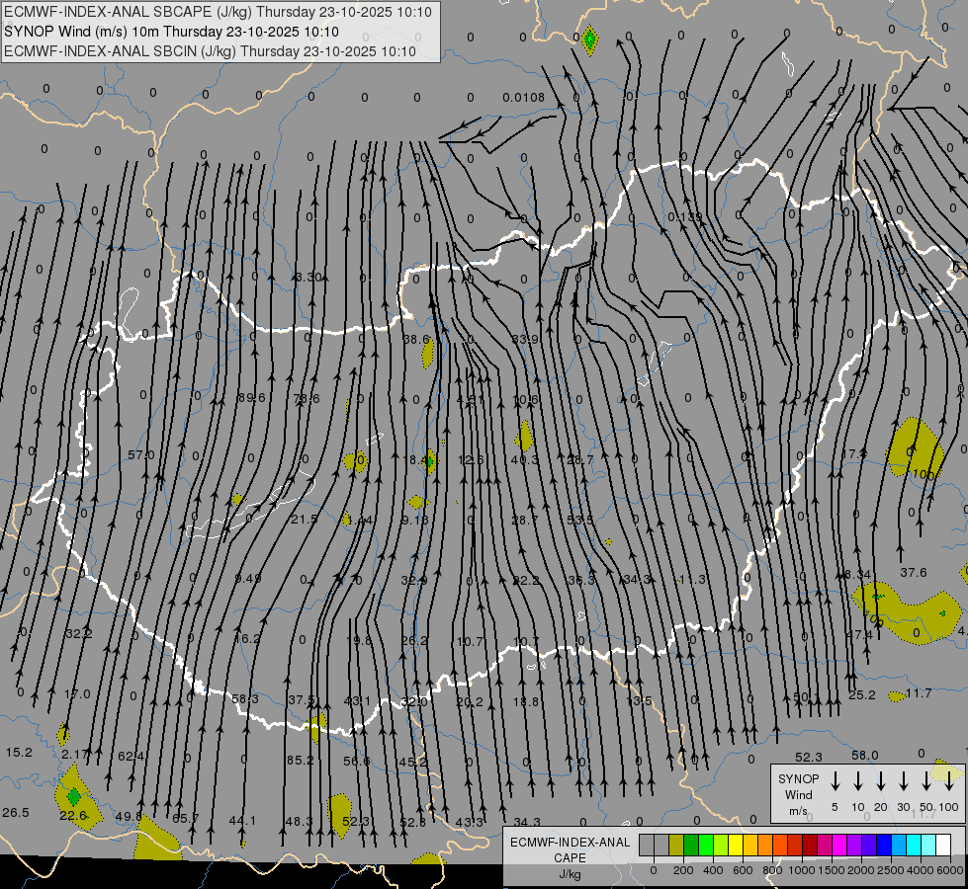Select the 50 m/s wind legend arrow
The height and width of the screenshot is (889, 968).
click(x=925, y=781)
